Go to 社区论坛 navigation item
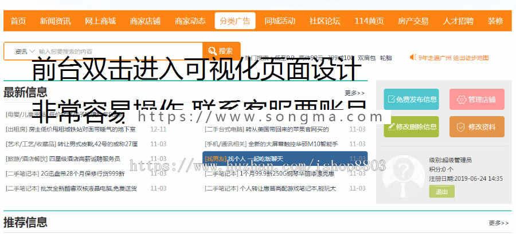Viewport: 516px width, 234px height. point(325,21)
